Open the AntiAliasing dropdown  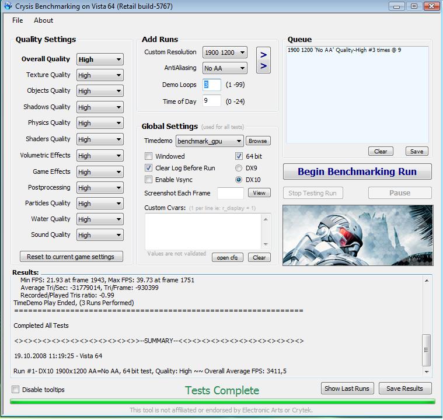click(225, 68)
